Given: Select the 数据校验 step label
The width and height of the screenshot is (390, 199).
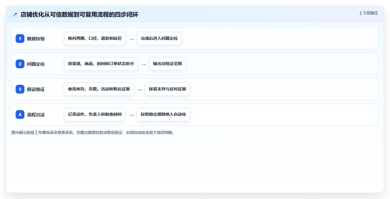Looking at the screenshot, I should coord(36,39).
